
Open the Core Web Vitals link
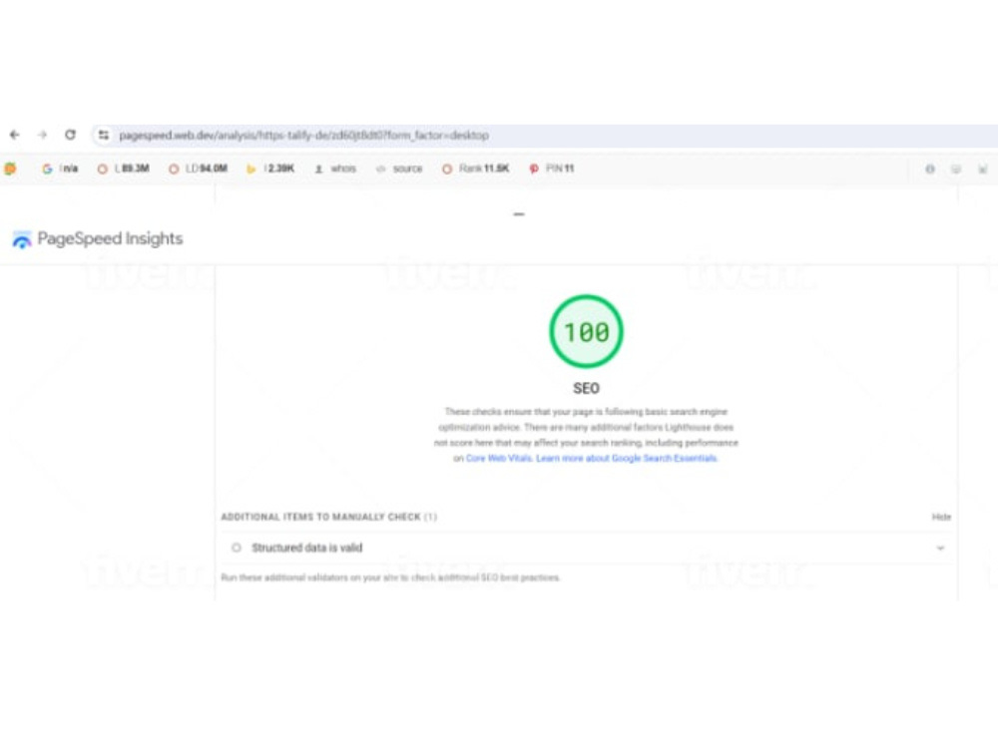pos(499,458)
